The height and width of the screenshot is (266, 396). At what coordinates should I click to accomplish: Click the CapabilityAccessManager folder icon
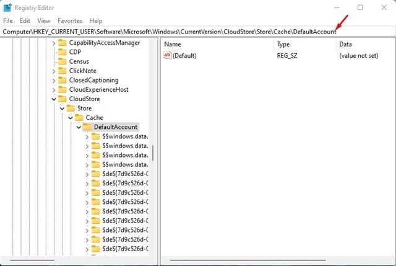click(62, 43)
